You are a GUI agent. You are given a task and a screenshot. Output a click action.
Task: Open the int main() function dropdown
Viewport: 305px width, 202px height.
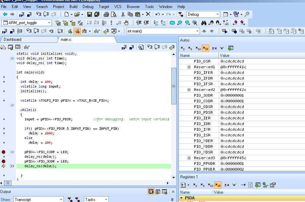click(x=197, y=31)
